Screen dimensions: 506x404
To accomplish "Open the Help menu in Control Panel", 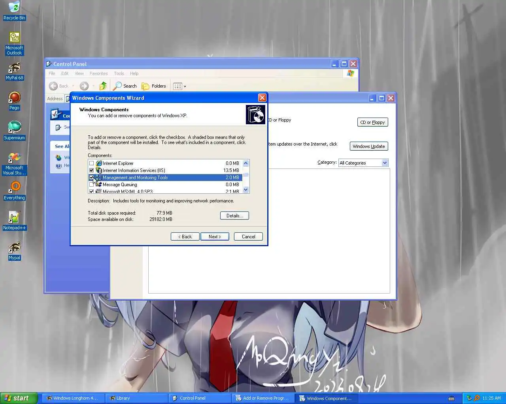I will tap(134, 73).
